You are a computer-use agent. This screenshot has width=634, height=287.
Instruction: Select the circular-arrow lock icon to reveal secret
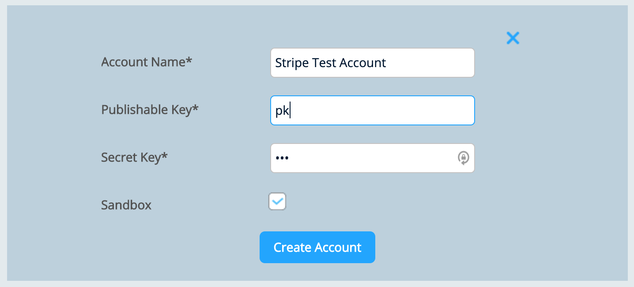(463, 158)
